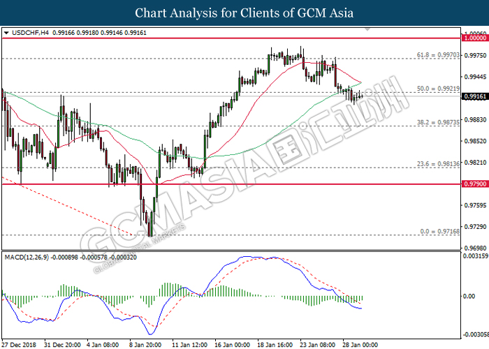Click the 1.00000 resistance price label
489x349 pixels.
click(475, 38)
